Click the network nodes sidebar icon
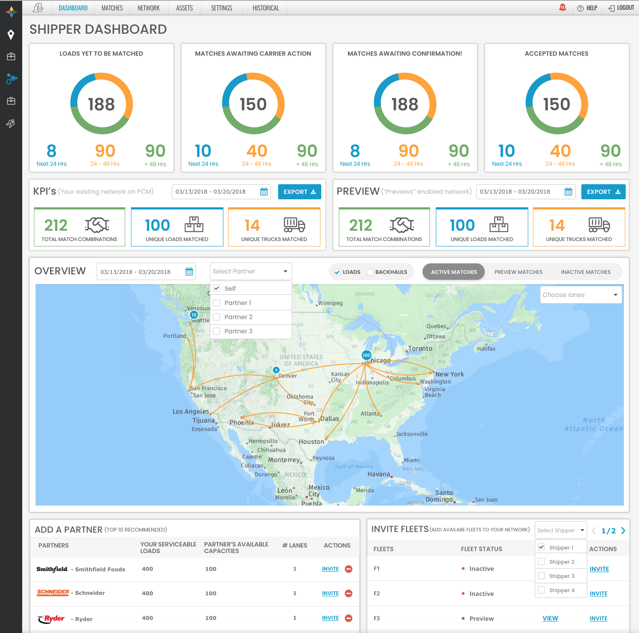Viewport: 639px width, 633px height. click(x=11, y=79)
